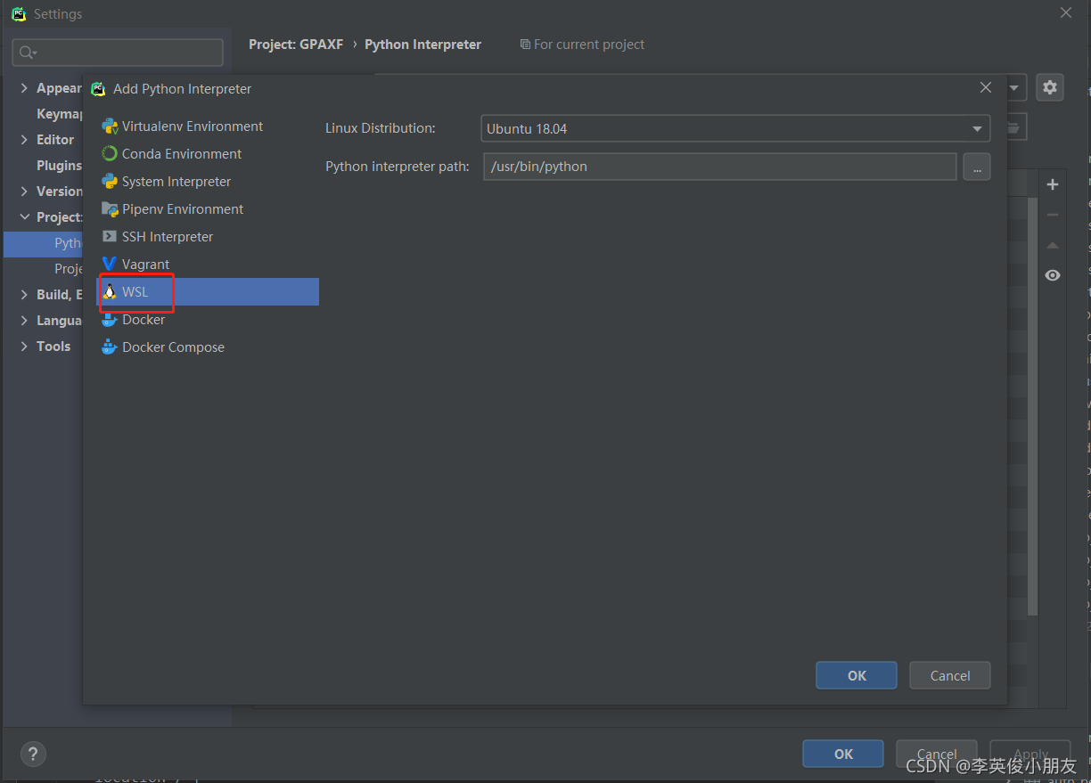Click the Docker whale icon

pyautogui.click(x=110, y=320)
